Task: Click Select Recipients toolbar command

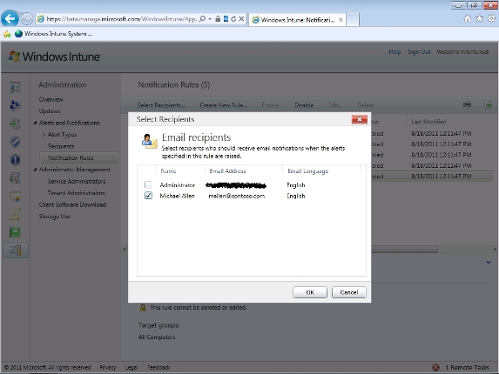Action: coord(161,105)
